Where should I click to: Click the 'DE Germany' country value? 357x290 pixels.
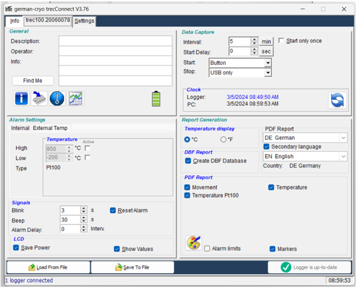point(305,166)
